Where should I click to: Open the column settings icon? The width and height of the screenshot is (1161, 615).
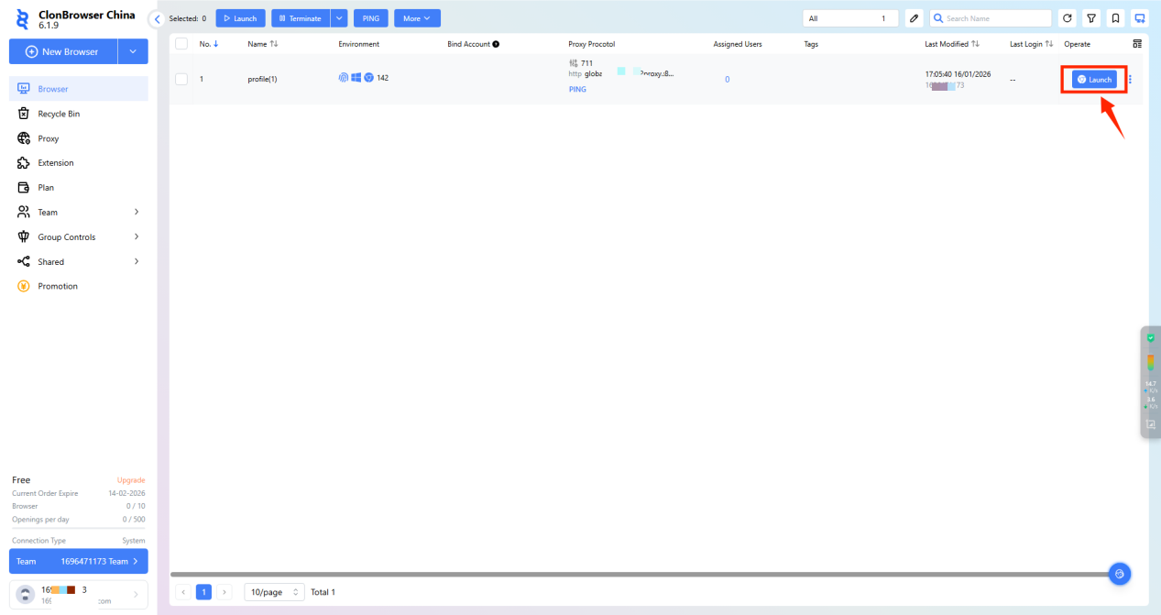tap(1137, 44)
